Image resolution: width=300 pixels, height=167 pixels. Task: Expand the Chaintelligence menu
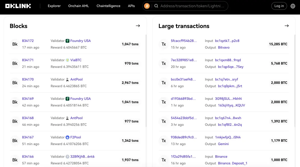108,6
